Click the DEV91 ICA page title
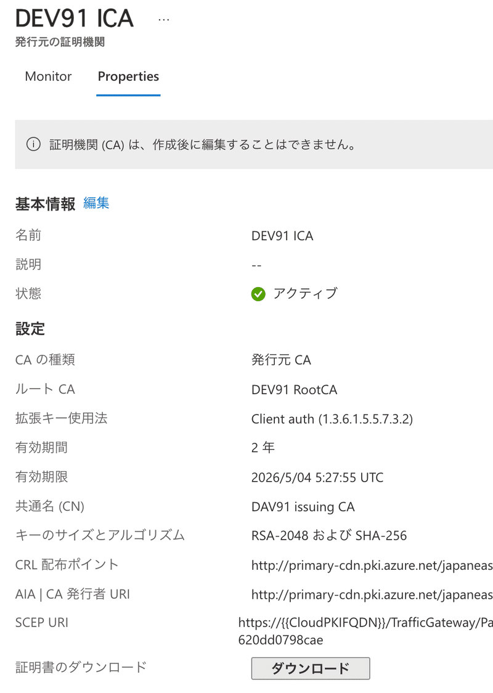The height and width of the screenshot is (693, 493). pyautogui.click(x=75, y=18)
